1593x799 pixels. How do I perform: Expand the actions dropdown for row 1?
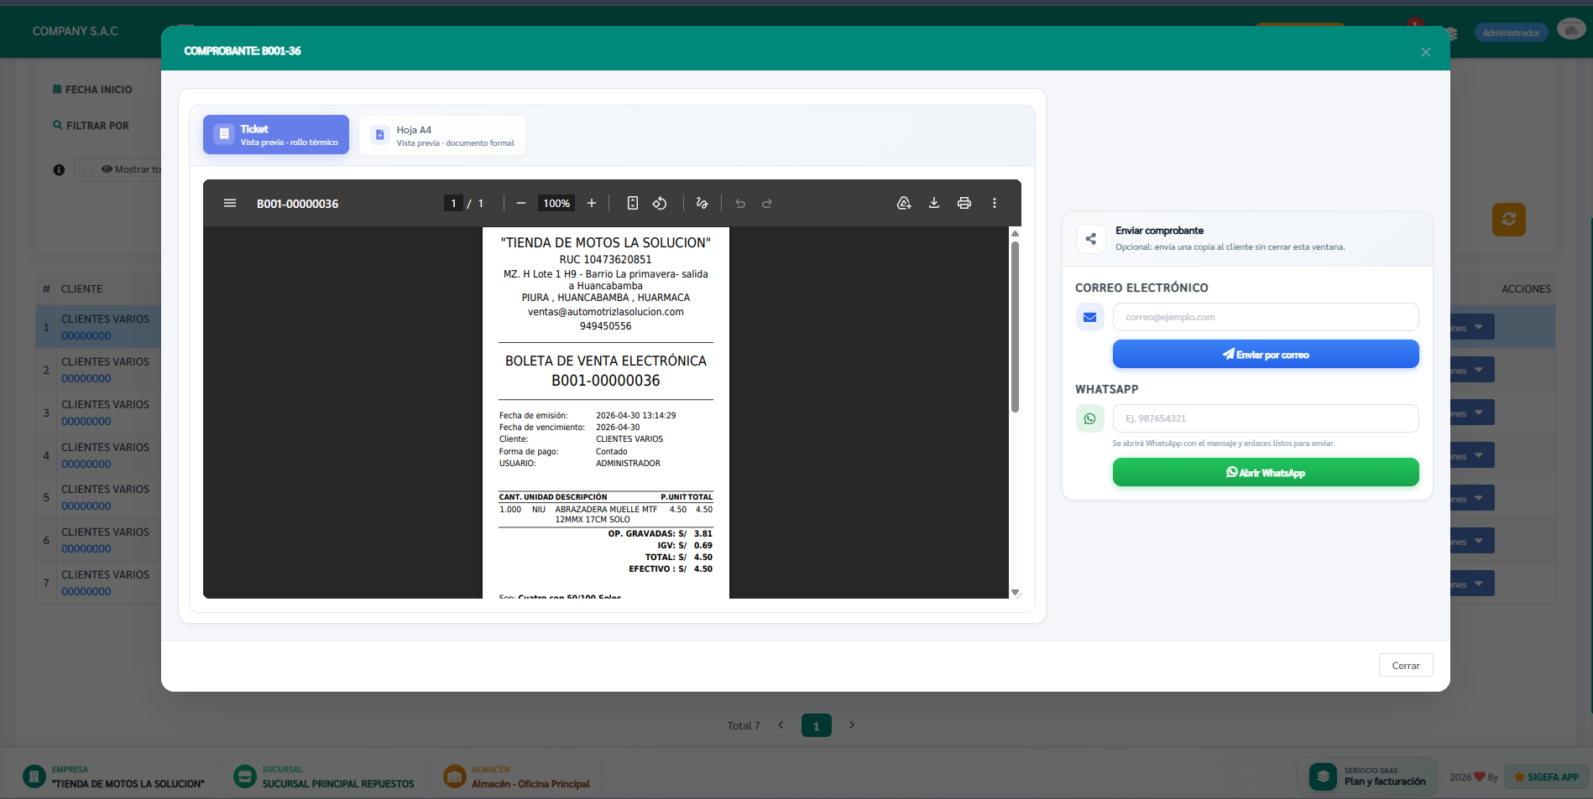tap(1478, 327)
